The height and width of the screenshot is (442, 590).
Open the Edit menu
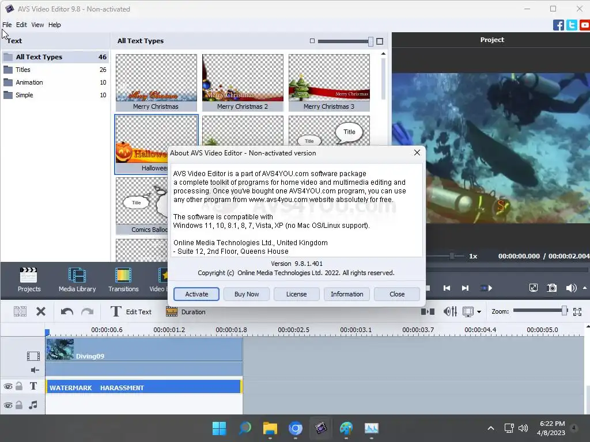21,25
